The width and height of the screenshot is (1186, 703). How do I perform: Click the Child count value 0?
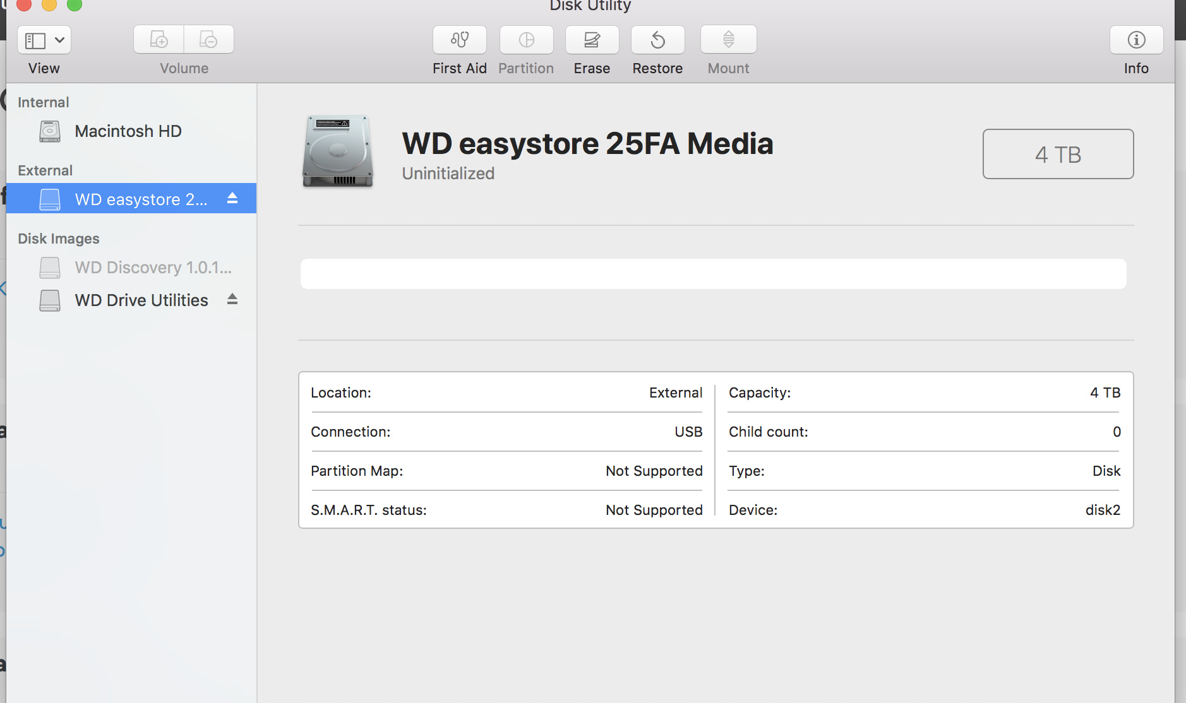1117,432
